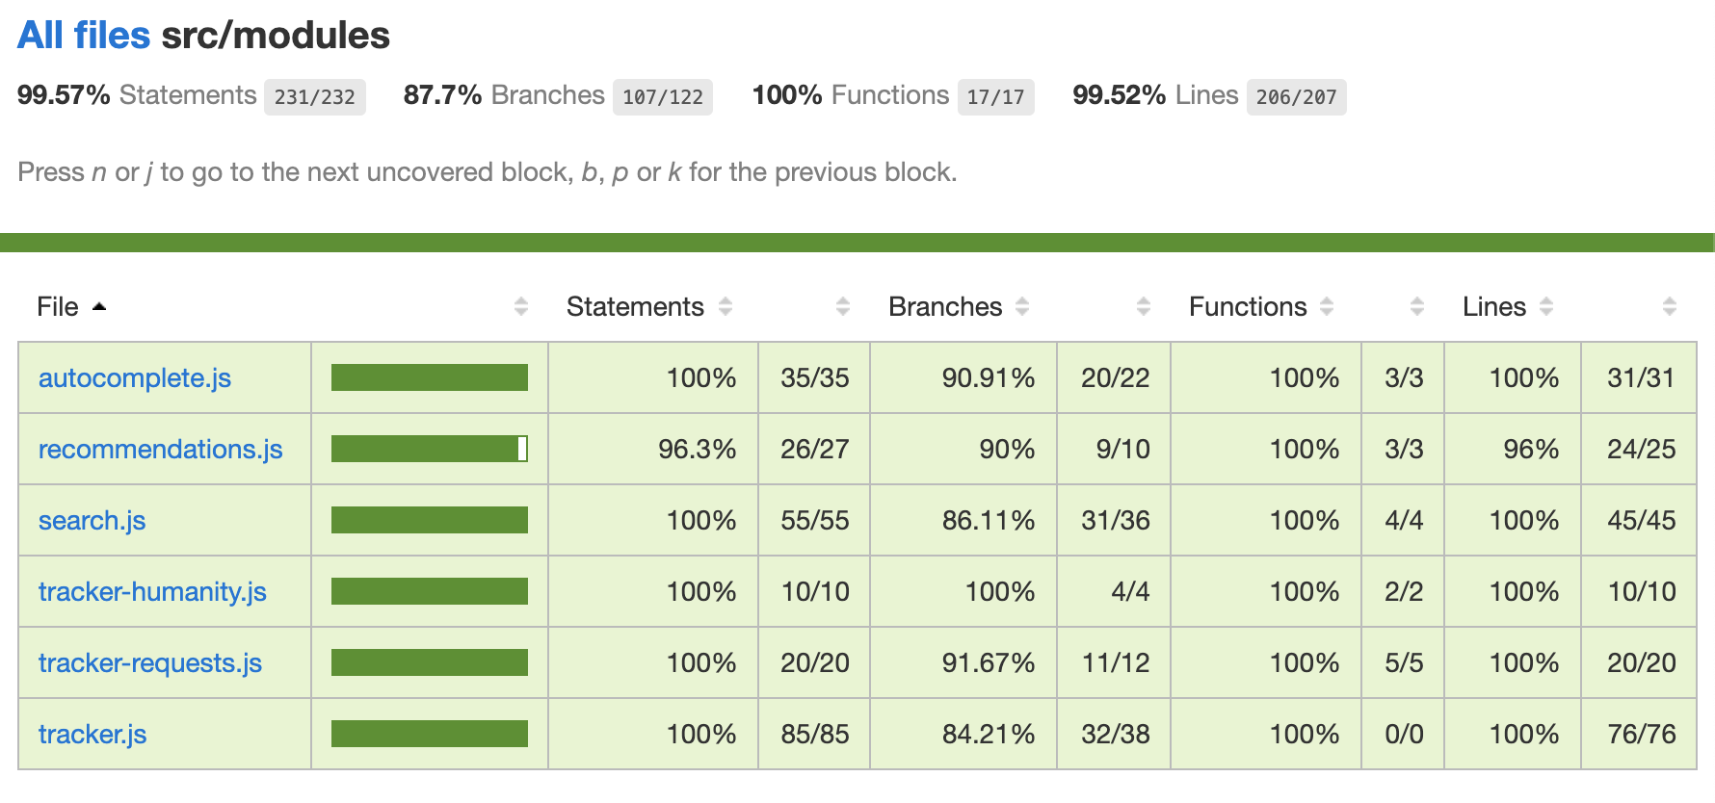Select the 99.52% Lines summary value
This screenshot has width=1715, height=803.
point(1120,95)
